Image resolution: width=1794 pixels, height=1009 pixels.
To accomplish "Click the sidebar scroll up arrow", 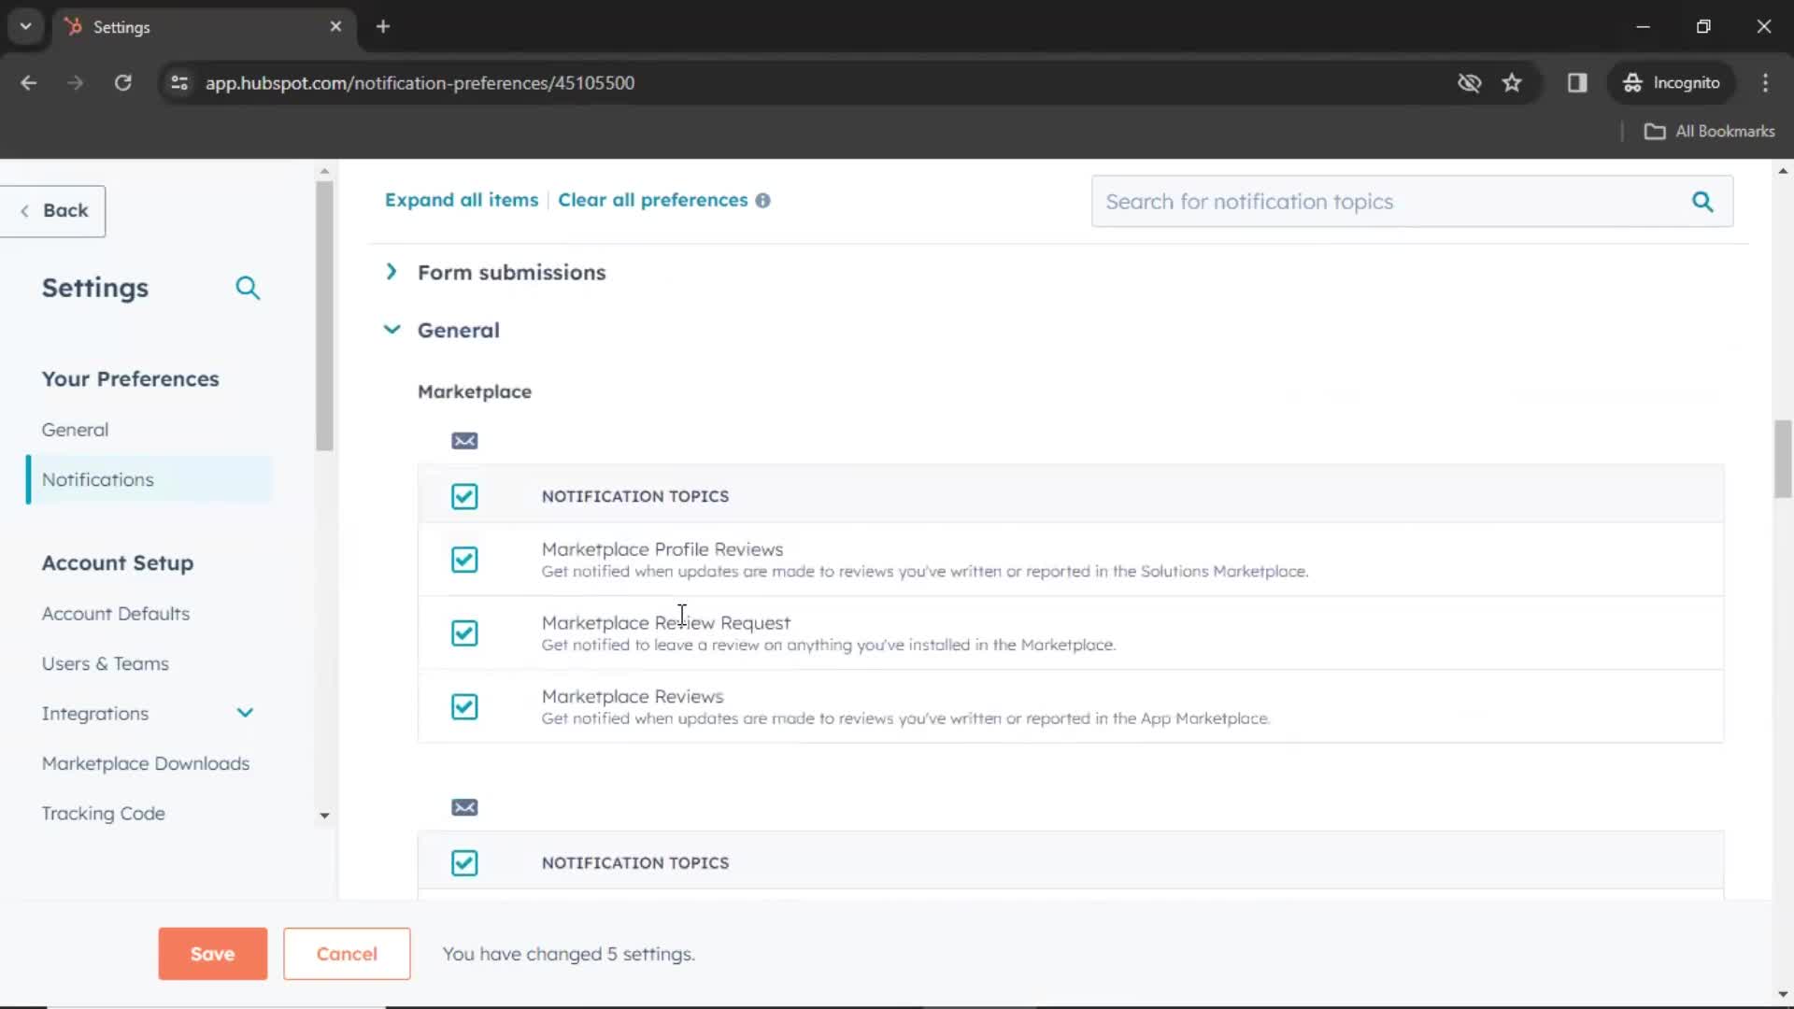I will (x=324, y=171).
